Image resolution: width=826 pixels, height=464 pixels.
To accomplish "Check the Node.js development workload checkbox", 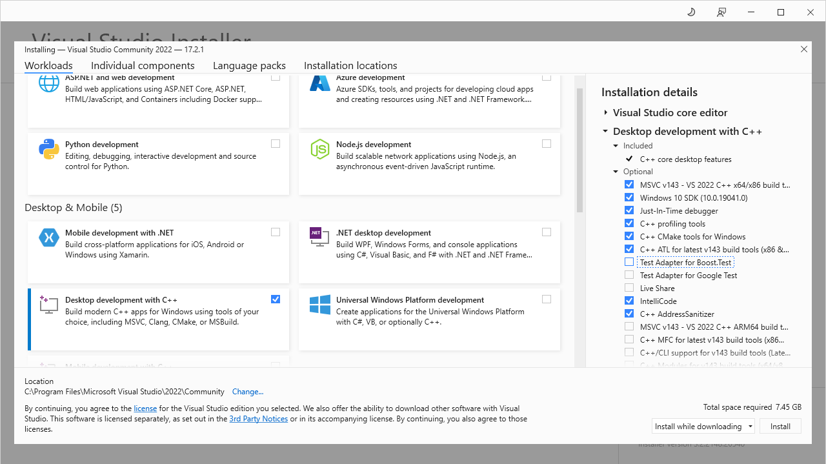I will pyautogui.click(x=547, y=144).
